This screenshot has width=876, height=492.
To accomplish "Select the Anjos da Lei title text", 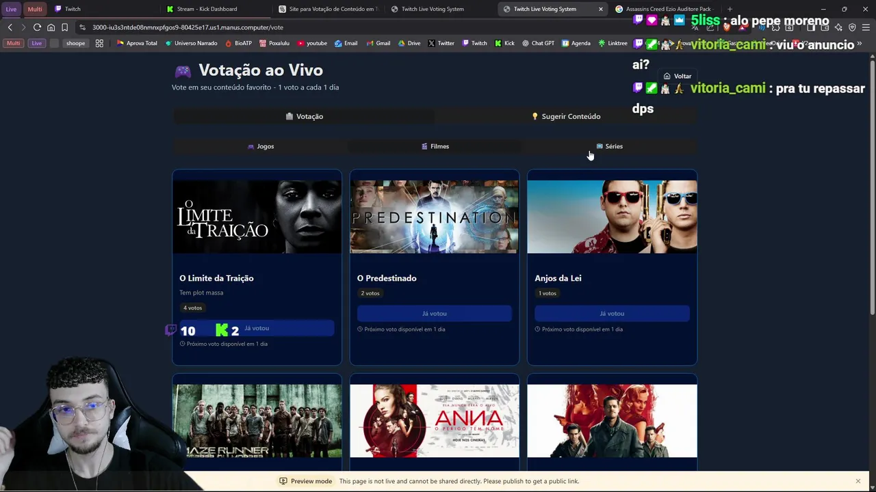I will [x=558, y=278].
